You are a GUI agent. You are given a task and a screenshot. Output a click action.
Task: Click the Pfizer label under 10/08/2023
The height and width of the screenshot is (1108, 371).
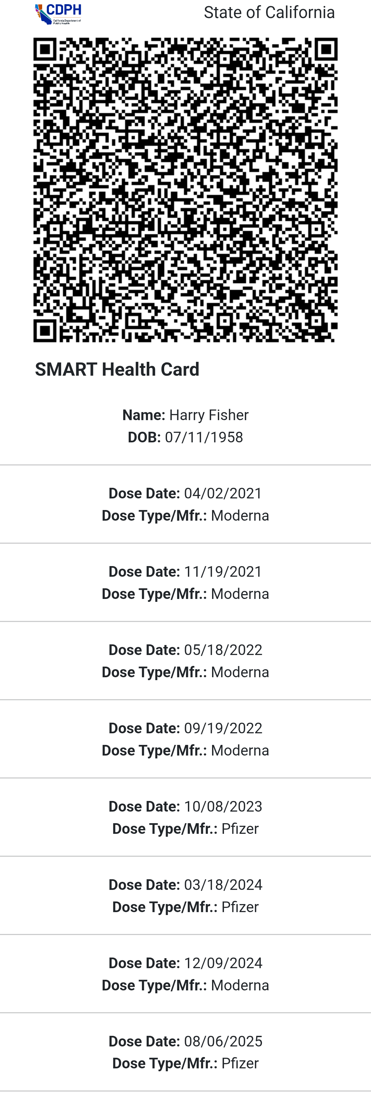[x=240, y=829]
